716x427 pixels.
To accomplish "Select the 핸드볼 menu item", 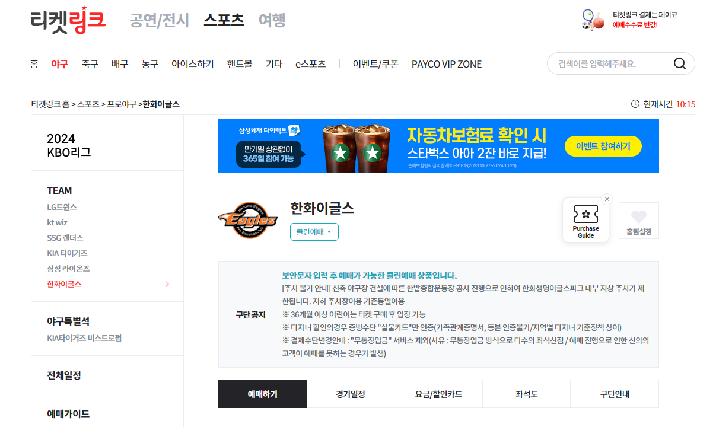I will point(240,64).
